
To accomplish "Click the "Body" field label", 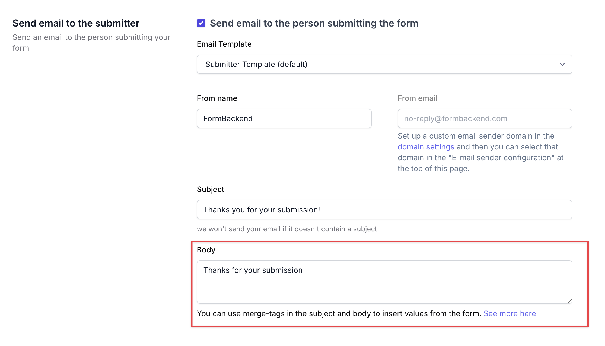I will click(x=206, y=250).
